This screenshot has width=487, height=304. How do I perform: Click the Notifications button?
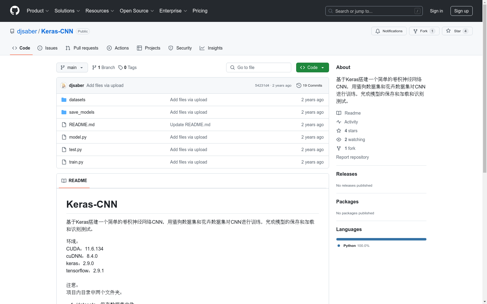coord(389,31)
